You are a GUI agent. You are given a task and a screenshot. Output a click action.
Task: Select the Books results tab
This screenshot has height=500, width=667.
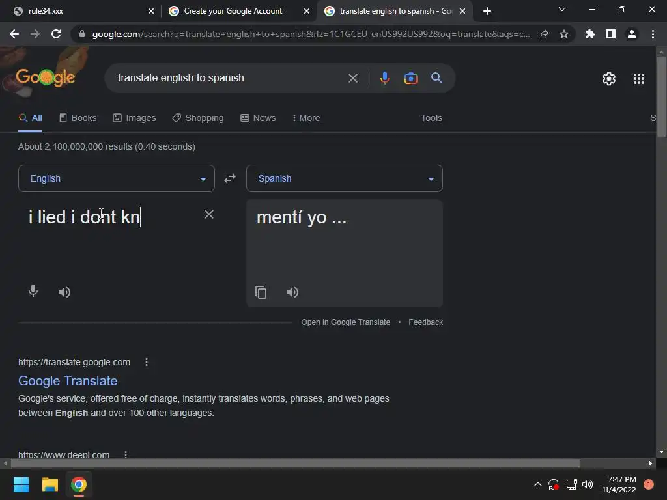point(78,118)
